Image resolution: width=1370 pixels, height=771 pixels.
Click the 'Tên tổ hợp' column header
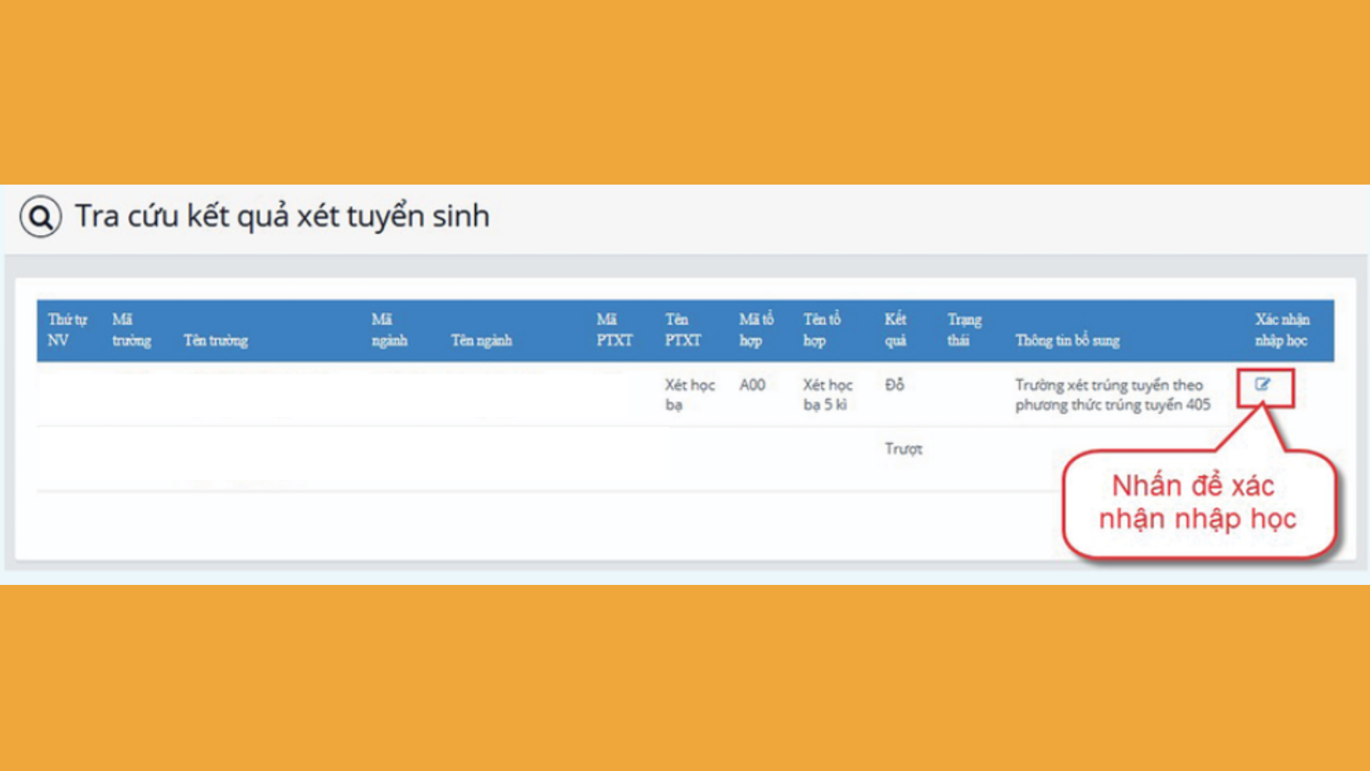pyautogui.click(x=822, y=330)
